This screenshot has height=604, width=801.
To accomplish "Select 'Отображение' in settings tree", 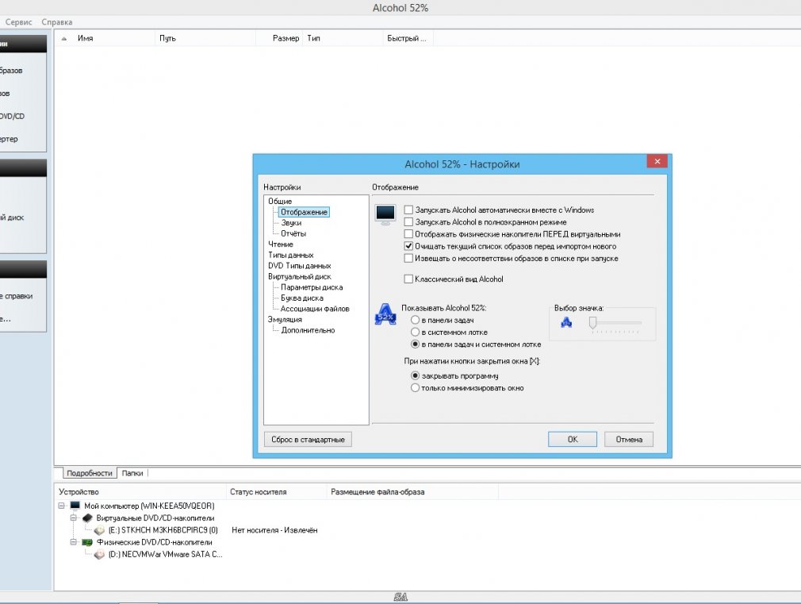I will (304, 212).
